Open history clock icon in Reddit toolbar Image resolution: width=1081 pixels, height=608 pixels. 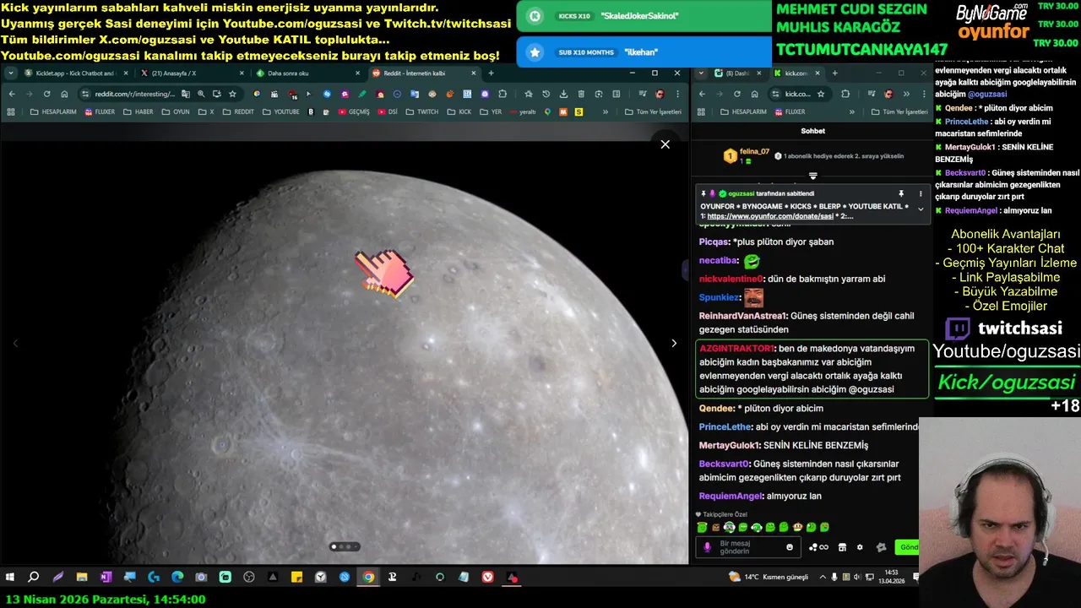point(546,94)
